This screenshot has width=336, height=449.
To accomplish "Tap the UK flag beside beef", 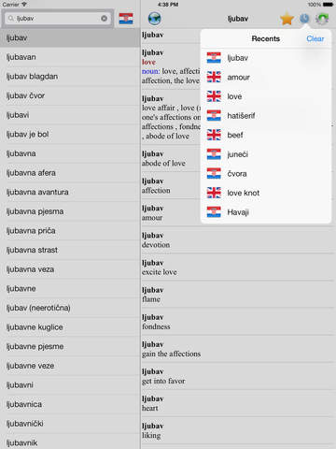I will click(x=214, y=135).
